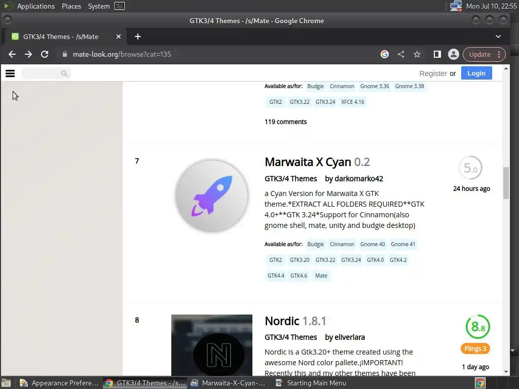The height and width of the screenshot is (389, 519).
Task: Open the Nordic theme thumbnail
Action: 212,345
